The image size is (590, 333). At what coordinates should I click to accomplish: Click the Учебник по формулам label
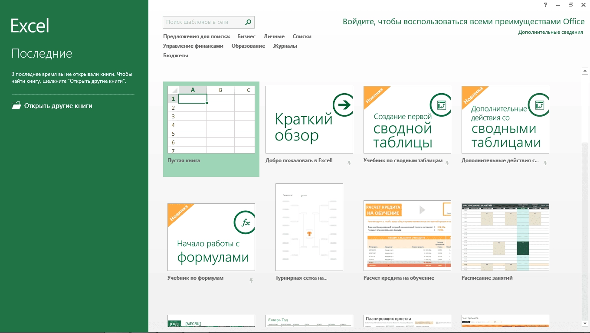(x=195, y=278)
